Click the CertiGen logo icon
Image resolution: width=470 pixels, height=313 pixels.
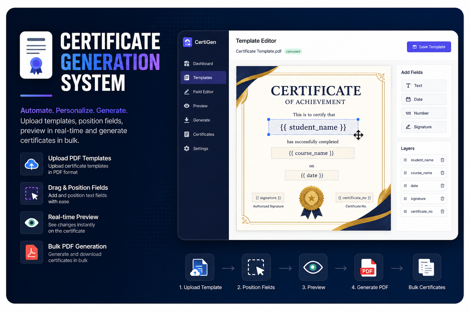tap(187, 42)
